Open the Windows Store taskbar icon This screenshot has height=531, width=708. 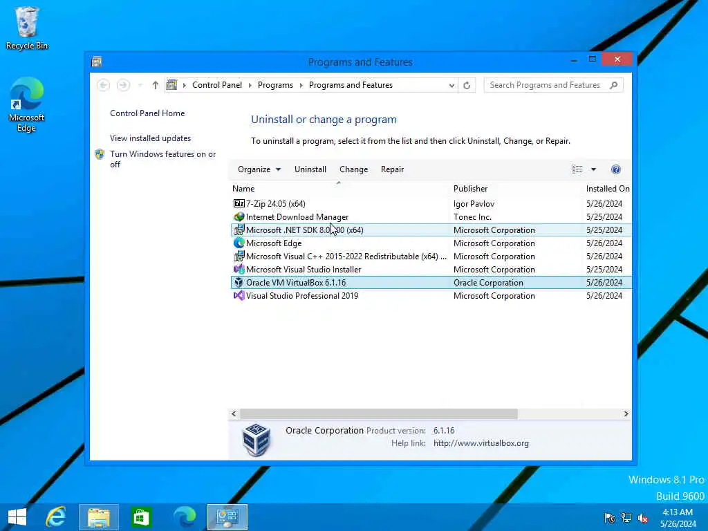pyautogui.click(x=141, y=517)
